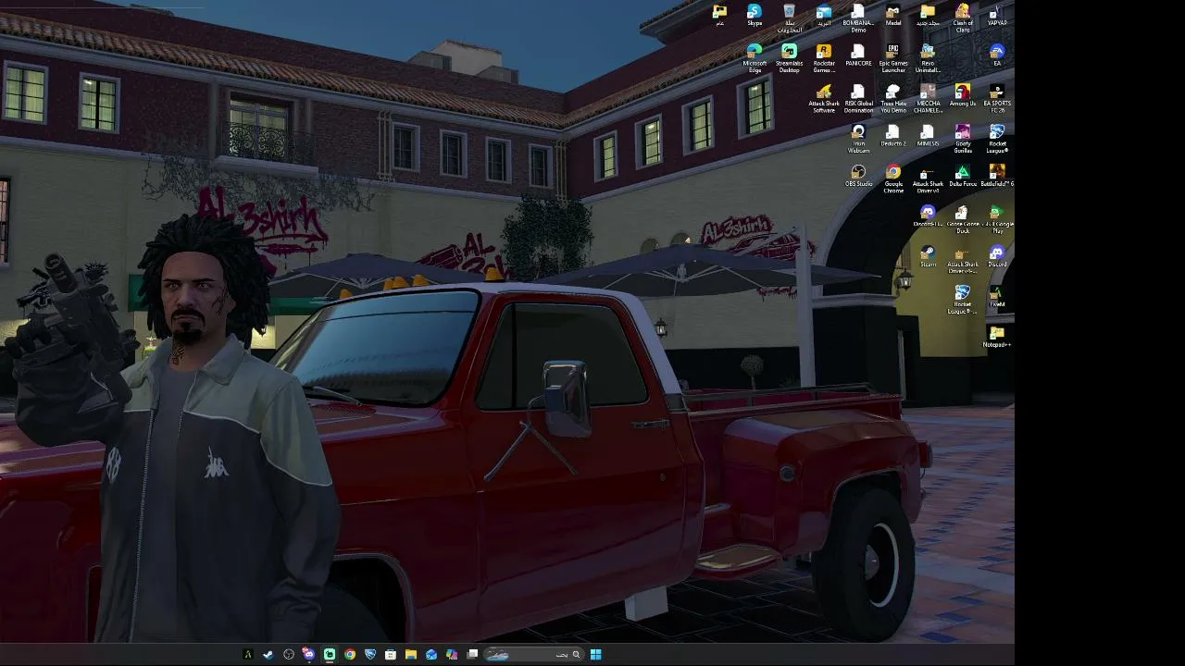Launch FiveM desktop shortcut
The height and width of the screenshot is (666, 1185).
coord(997,297)
